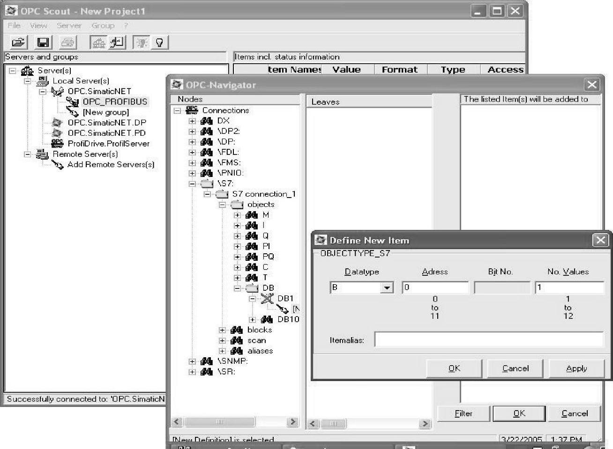
Task: Click the icon beside OPC.SimaticNET.DP
Action: point(58,123)
